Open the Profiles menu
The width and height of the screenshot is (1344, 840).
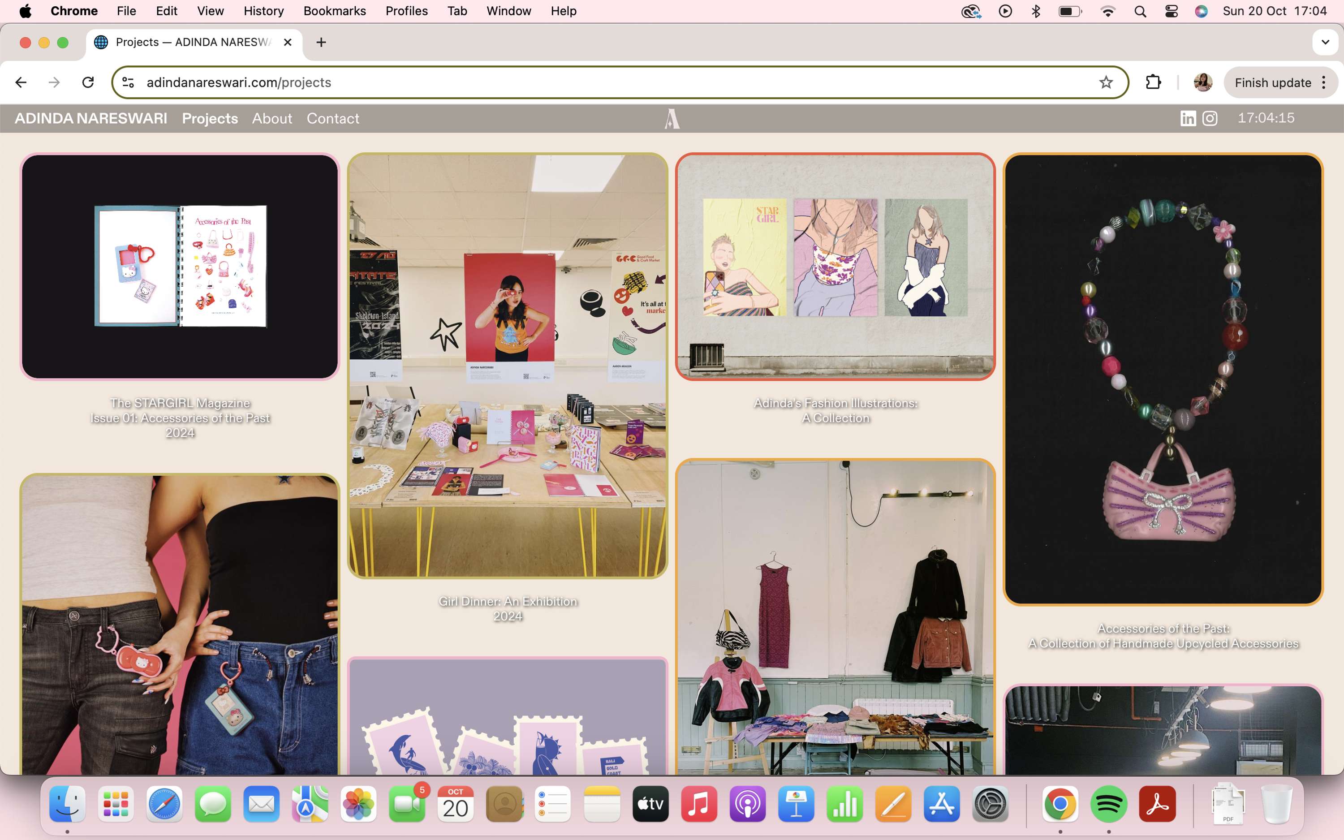pyautogui.click(x=406, y=11)
